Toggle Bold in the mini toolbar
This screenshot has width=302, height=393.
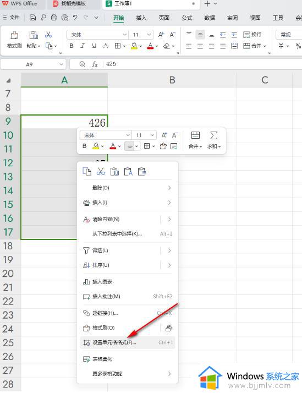pyautogui.click(x=84, y=146)
